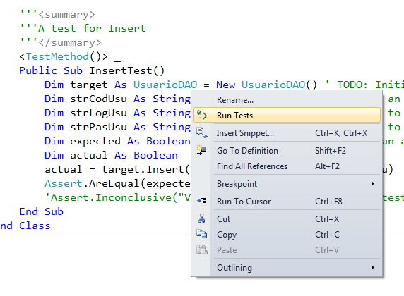Click the Assert.AreEqual code line

pyautogui.click(x=117, y=184)
